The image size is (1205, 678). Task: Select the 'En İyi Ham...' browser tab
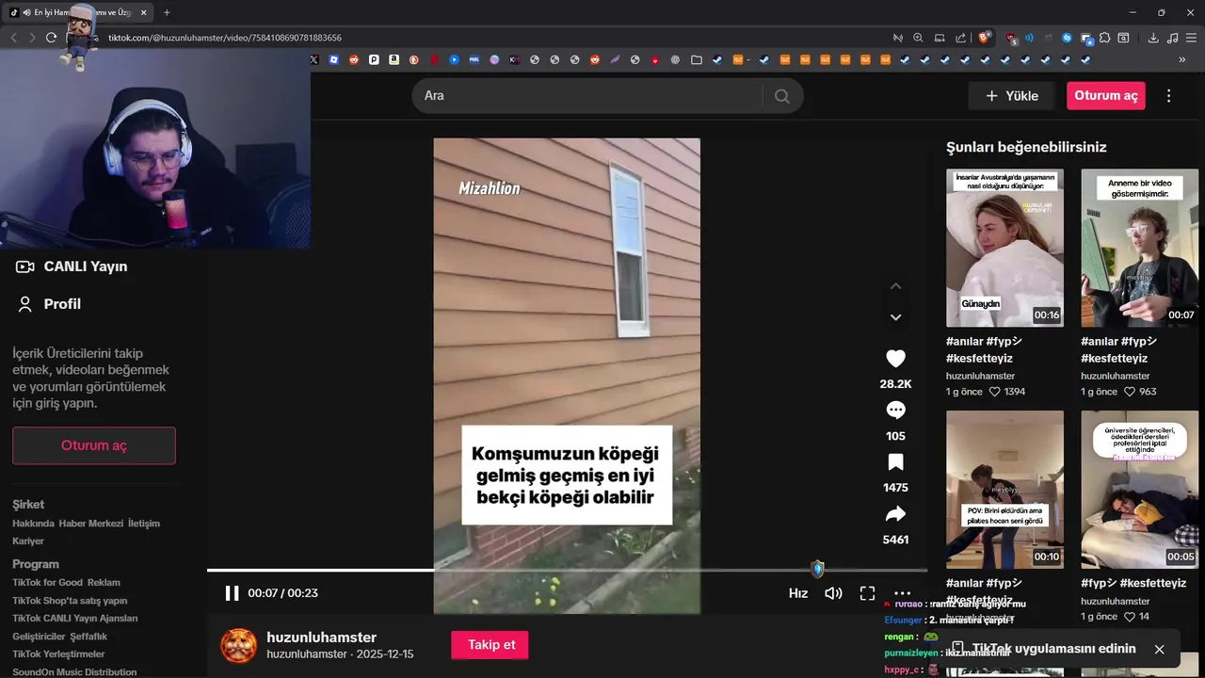(75, 12)
